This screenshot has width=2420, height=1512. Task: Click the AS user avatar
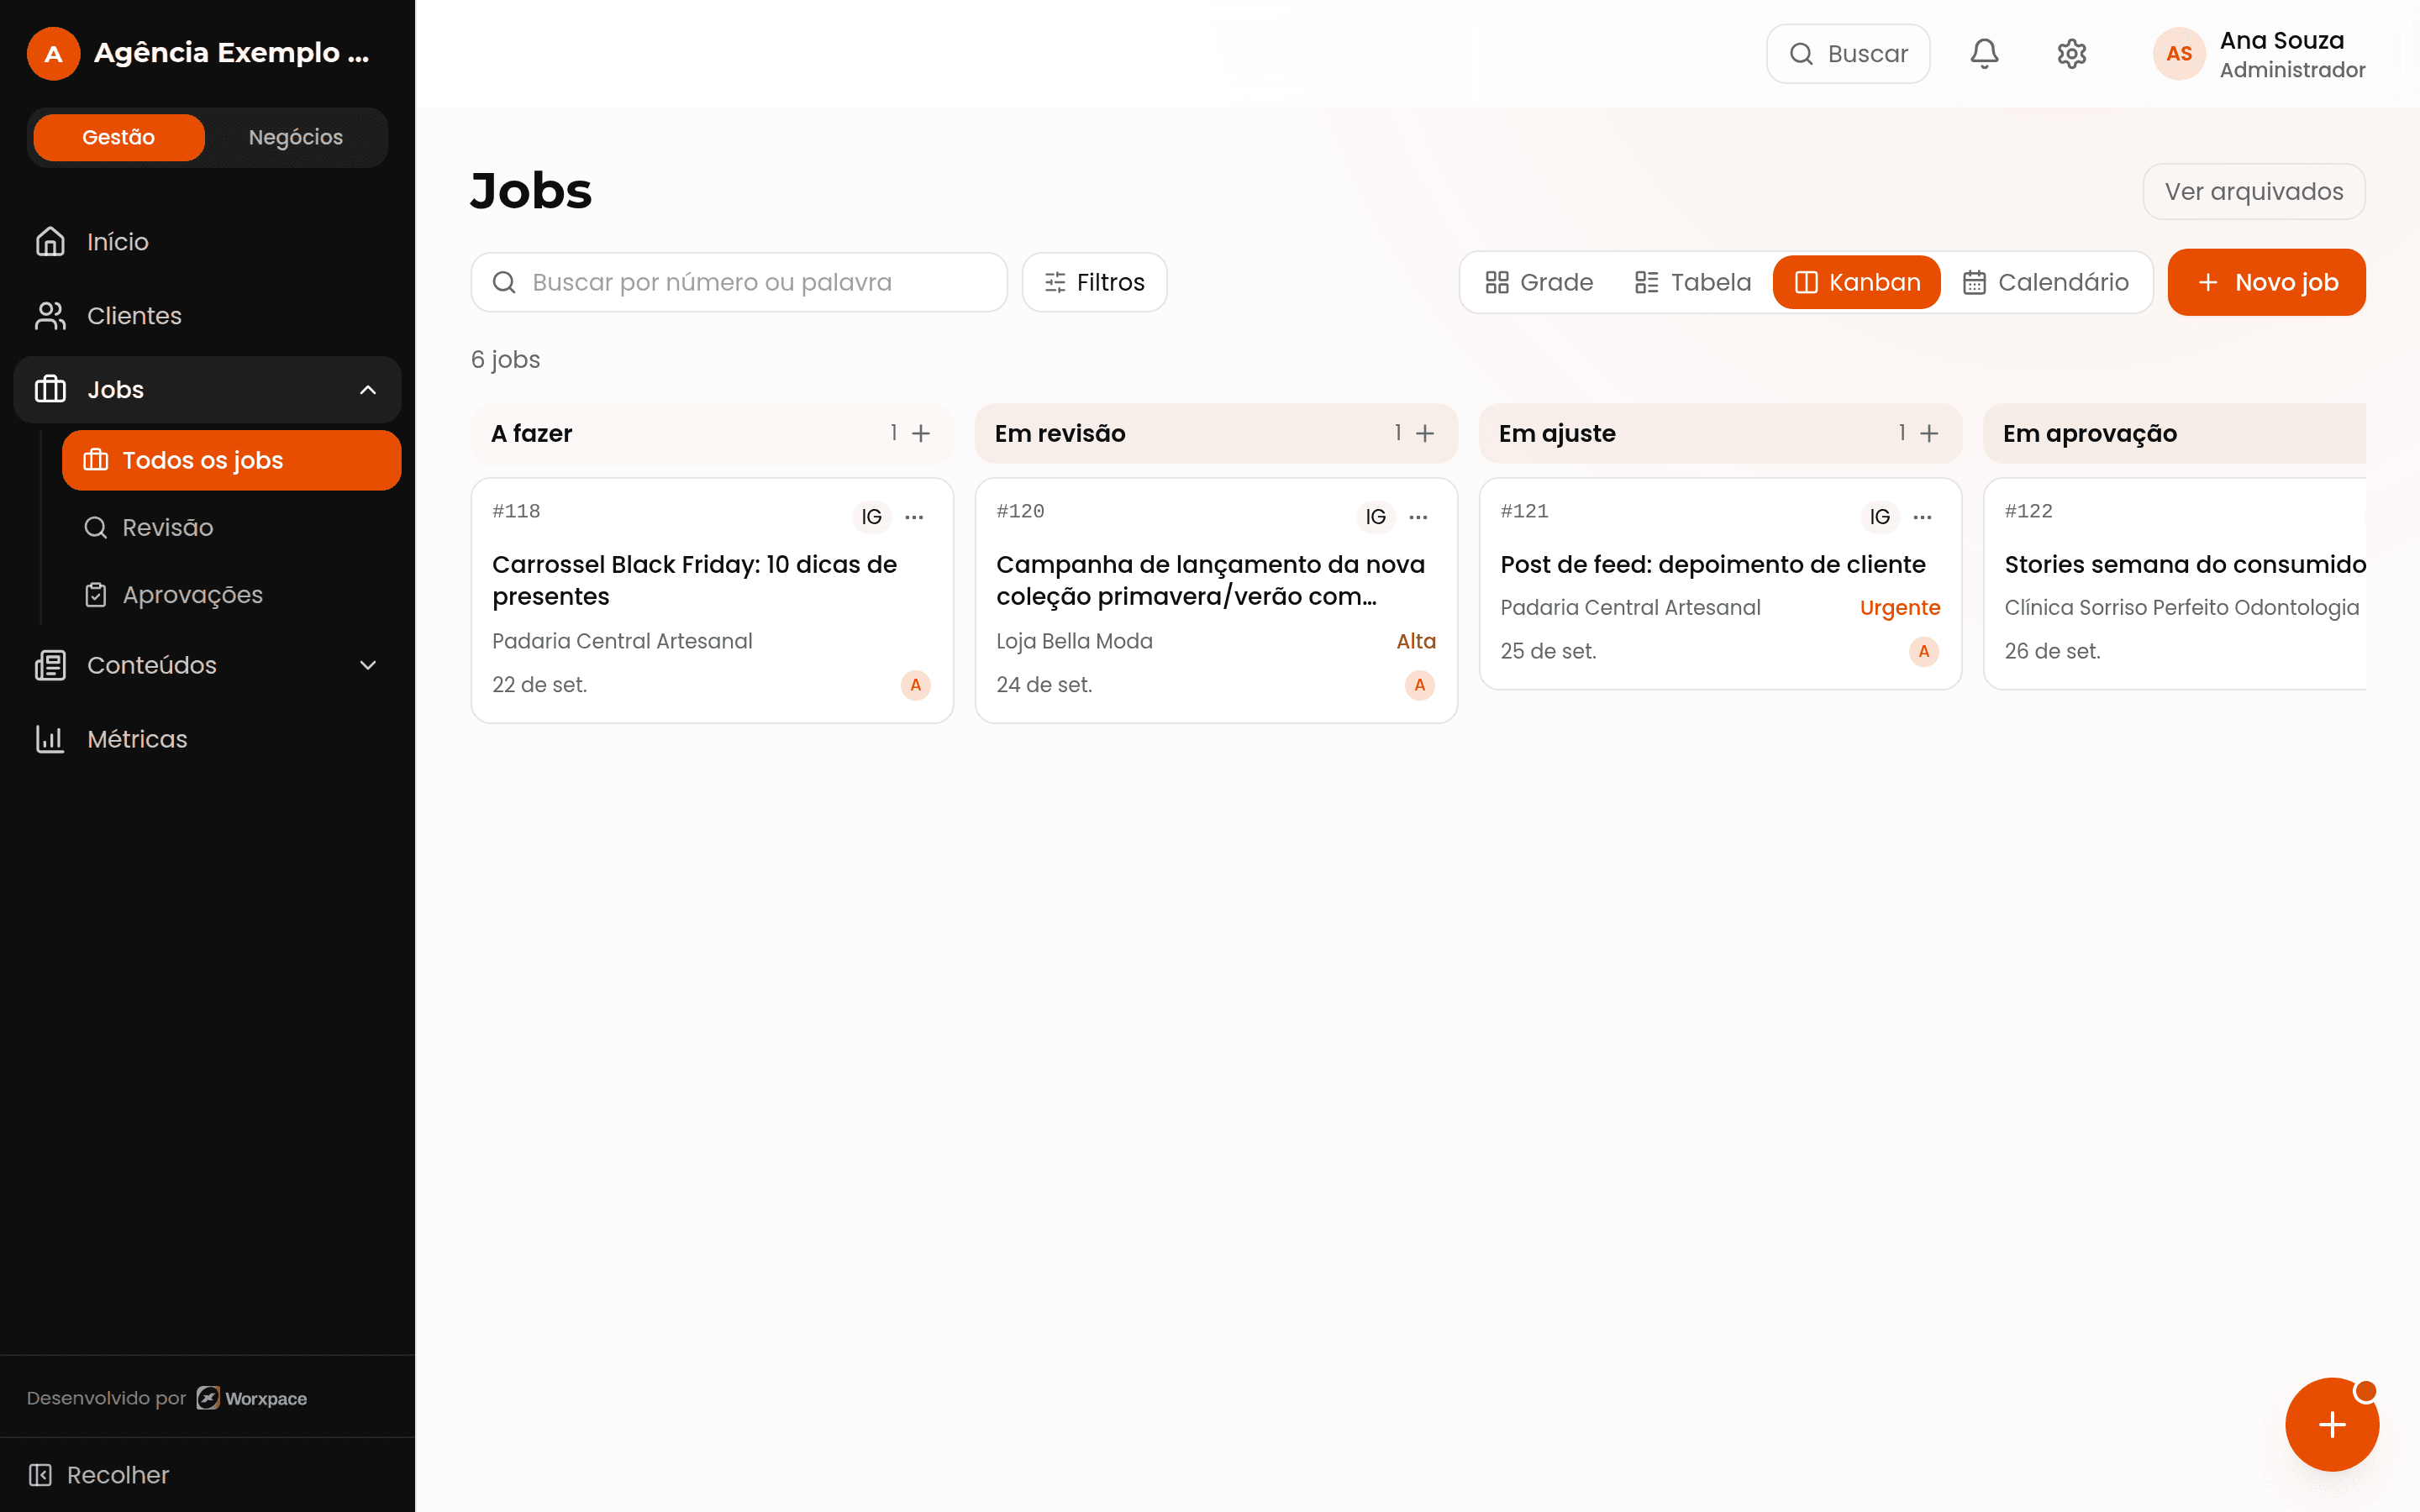(x=2179, y=54)
